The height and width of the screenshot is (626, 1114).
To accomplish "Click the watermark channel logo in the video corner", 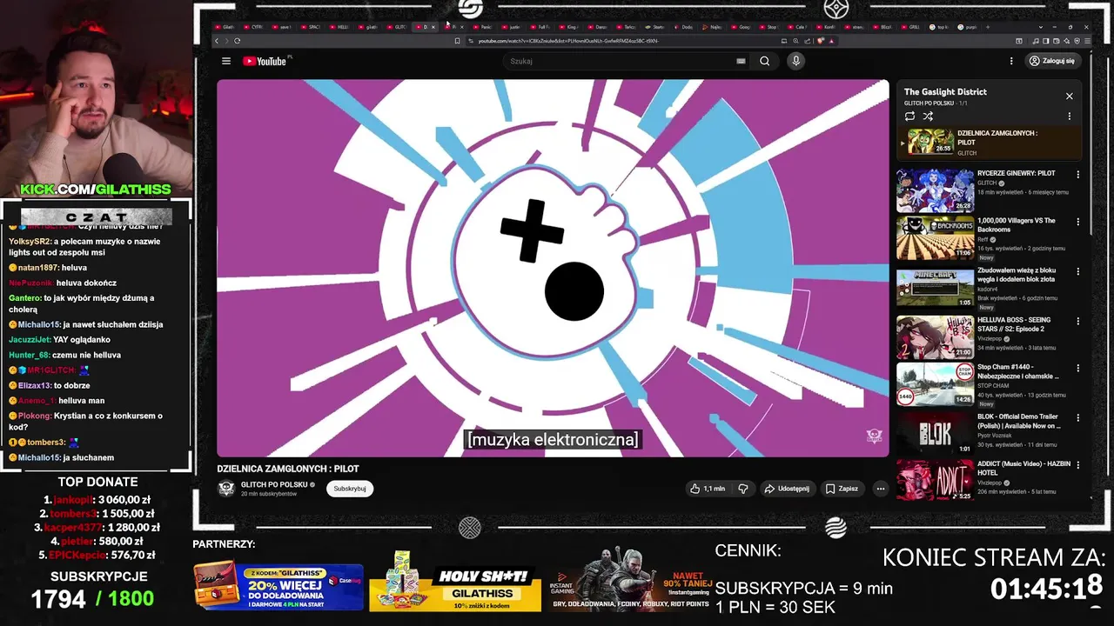I will pos(875,436).
